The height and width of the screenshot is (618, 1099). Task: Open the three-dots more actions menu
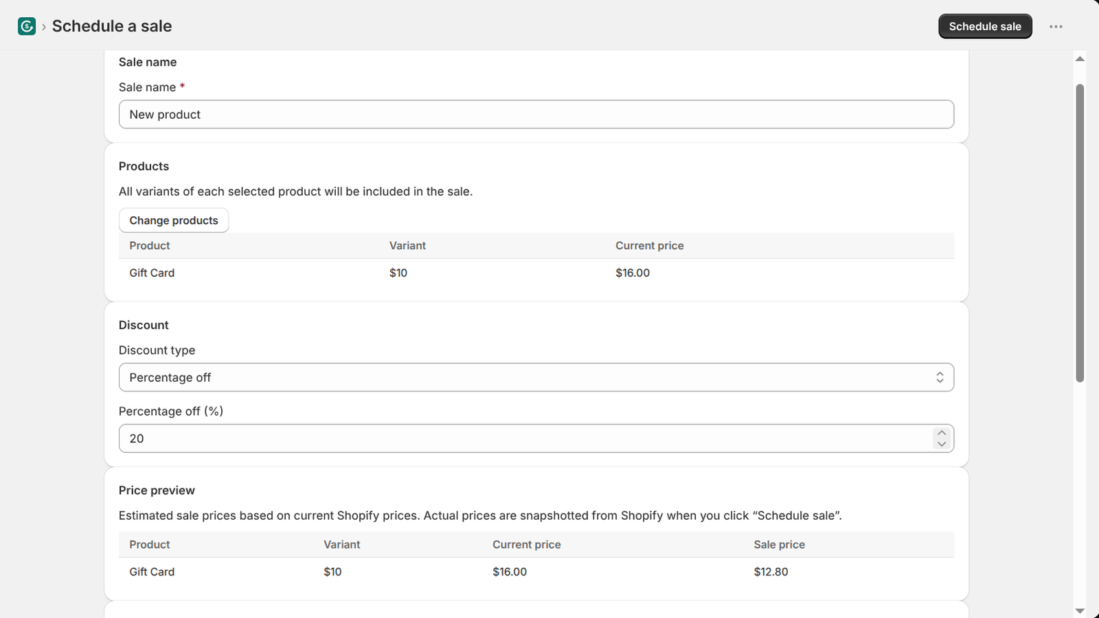coord(1056,27)
